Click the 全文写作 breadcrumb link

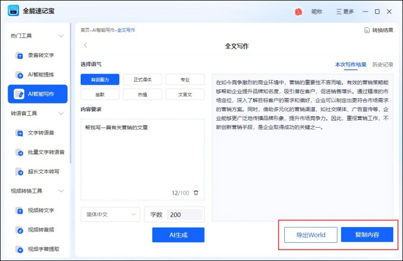pos(126,30)
